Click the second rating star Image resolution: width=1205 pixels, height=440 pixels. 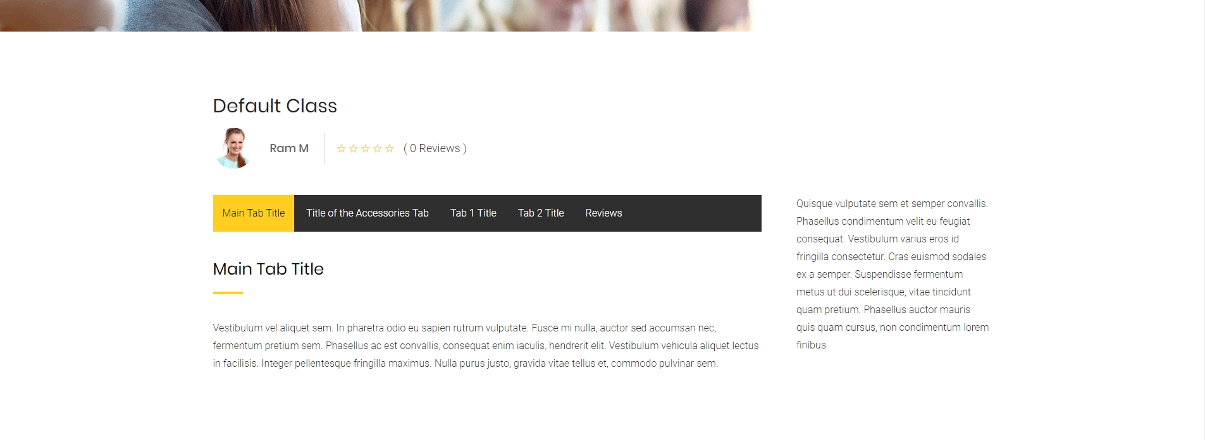pos(353,148)
